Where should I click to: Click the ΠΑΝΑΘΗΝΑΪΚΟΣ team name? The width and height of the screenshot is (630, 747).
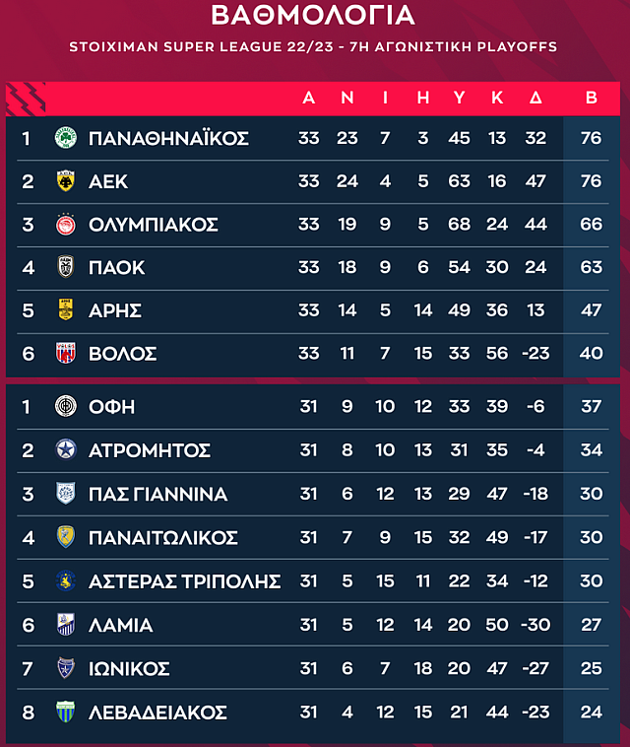click(168, 138)
